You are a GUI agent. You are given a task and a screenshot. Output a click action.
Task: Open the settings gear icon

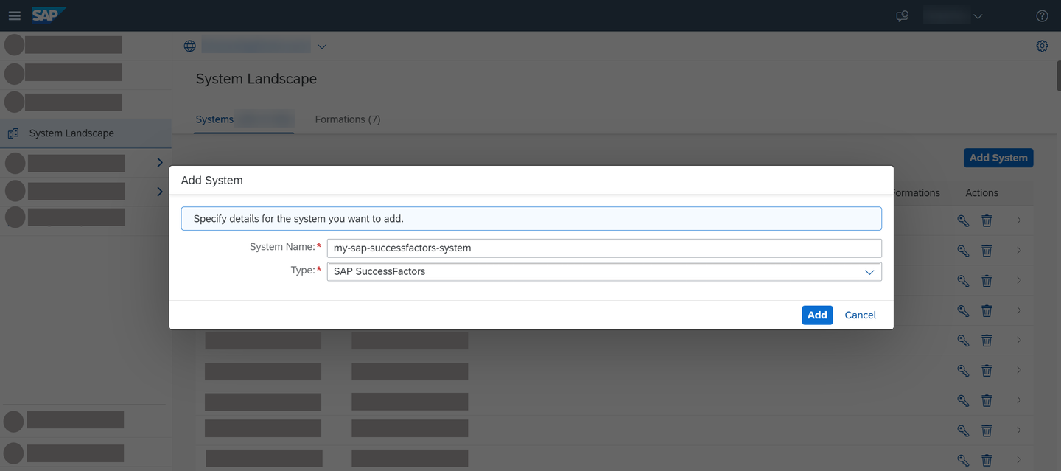coord(1042,46)
